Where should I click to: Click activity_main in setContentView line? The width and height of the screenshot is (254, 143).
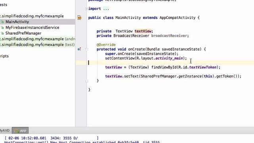169,58
